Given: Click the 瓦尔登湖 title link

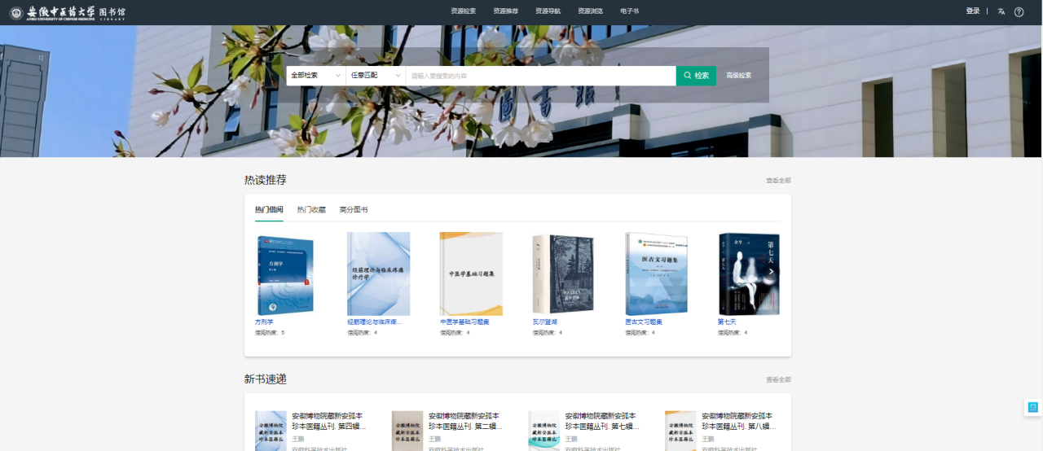Looking at the screenshot, I should click(x=545, y=322).
